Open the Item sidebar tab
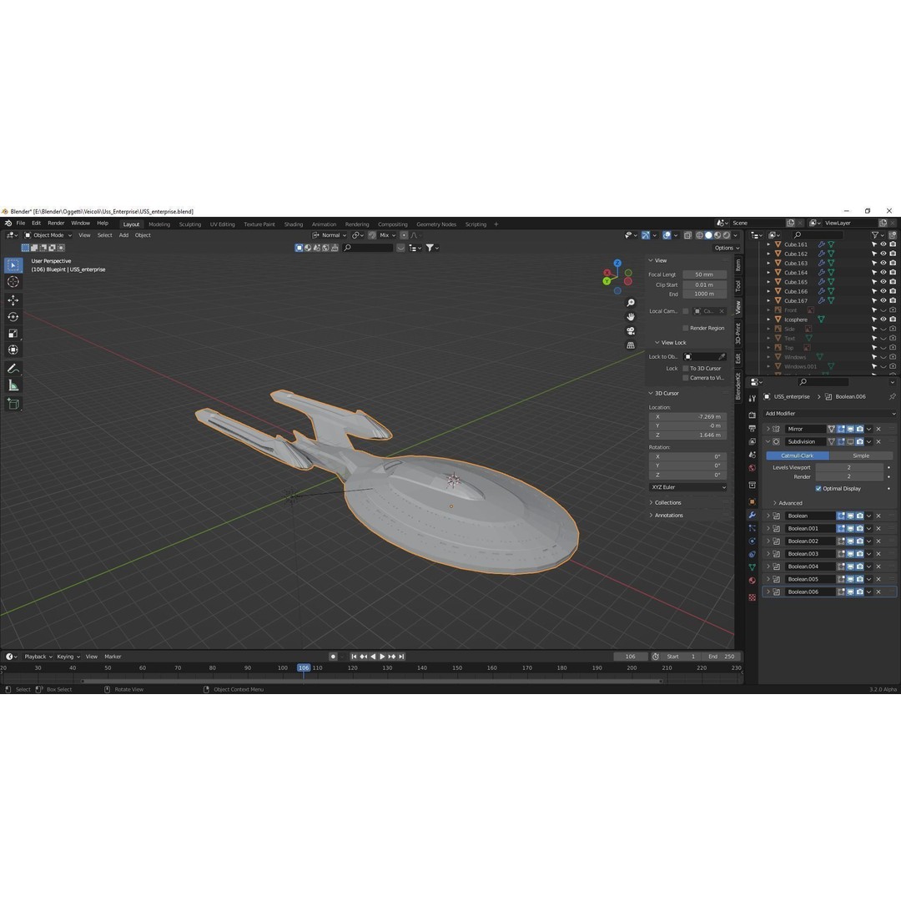 point(738,265)
